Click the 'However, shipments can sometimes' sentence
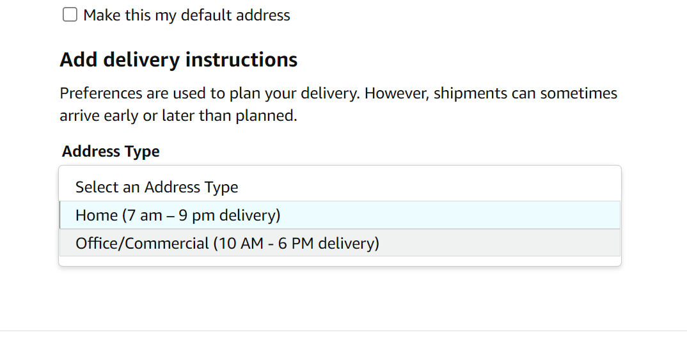This screenshot has height=351, width=687. coord(491,93)
